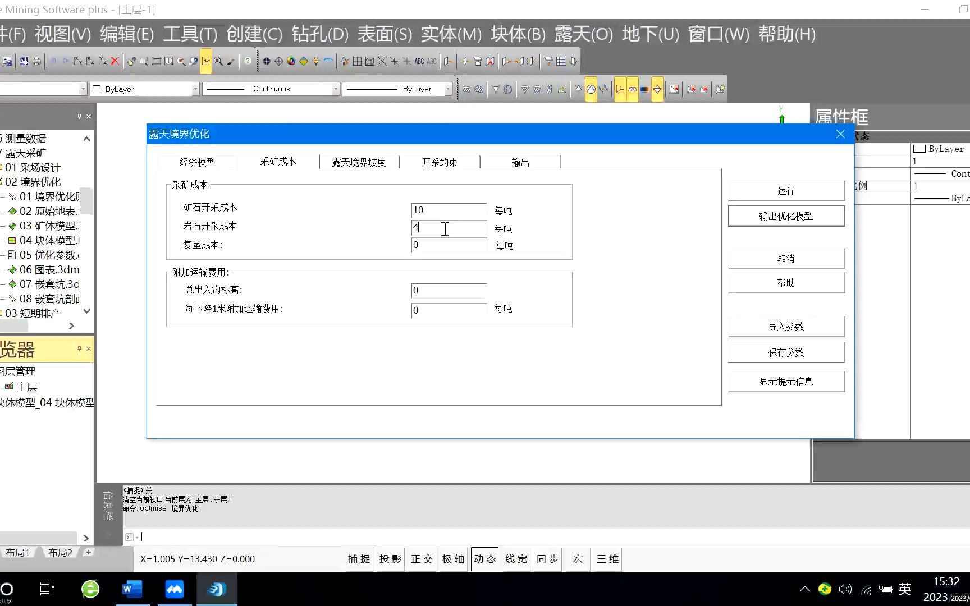Click the color wheel render icon
Viewport: 970px width, 606px height.
click(291, 61)
